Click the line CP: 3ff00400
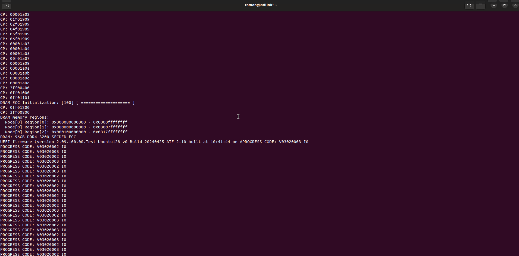The image size is (519, 256). click(x=15, y=88)
